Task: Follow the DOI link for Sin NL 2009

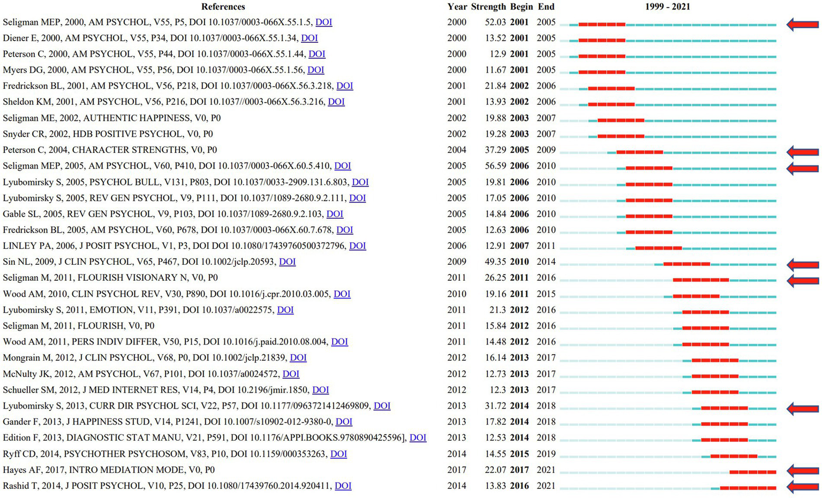Action: pos(287,262)
